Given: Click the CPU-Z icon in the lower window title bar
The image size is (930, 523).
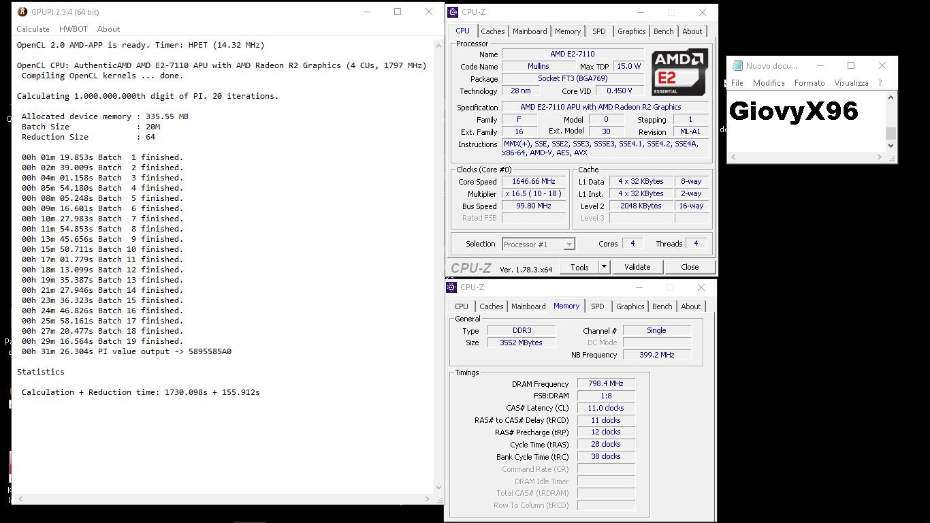Looking at the screenshot, I should click(x=451, y=287).
